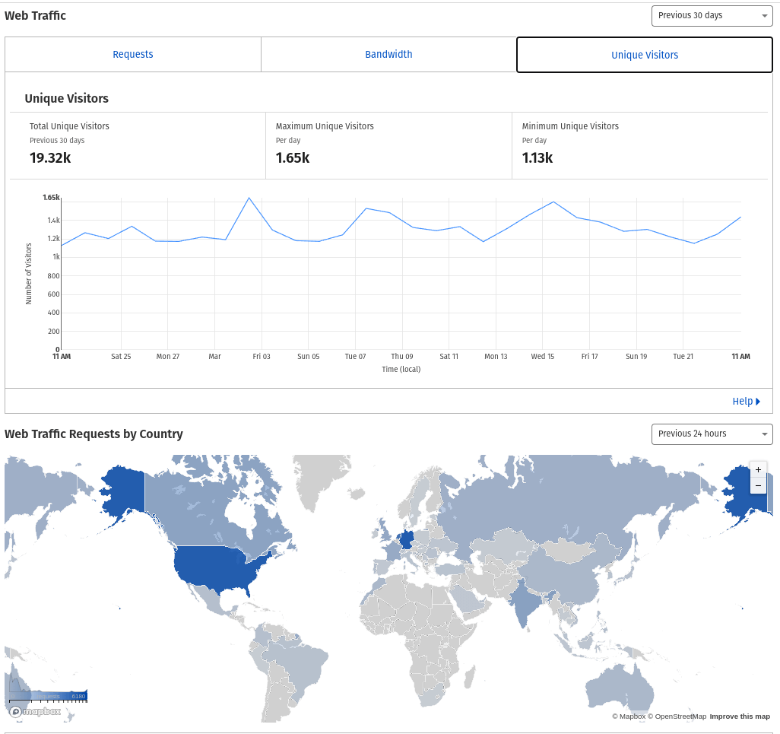The height and width of the screenshot is (734, 780).
Task: Open the Help link below the chart
Action: tap(742, 402)
